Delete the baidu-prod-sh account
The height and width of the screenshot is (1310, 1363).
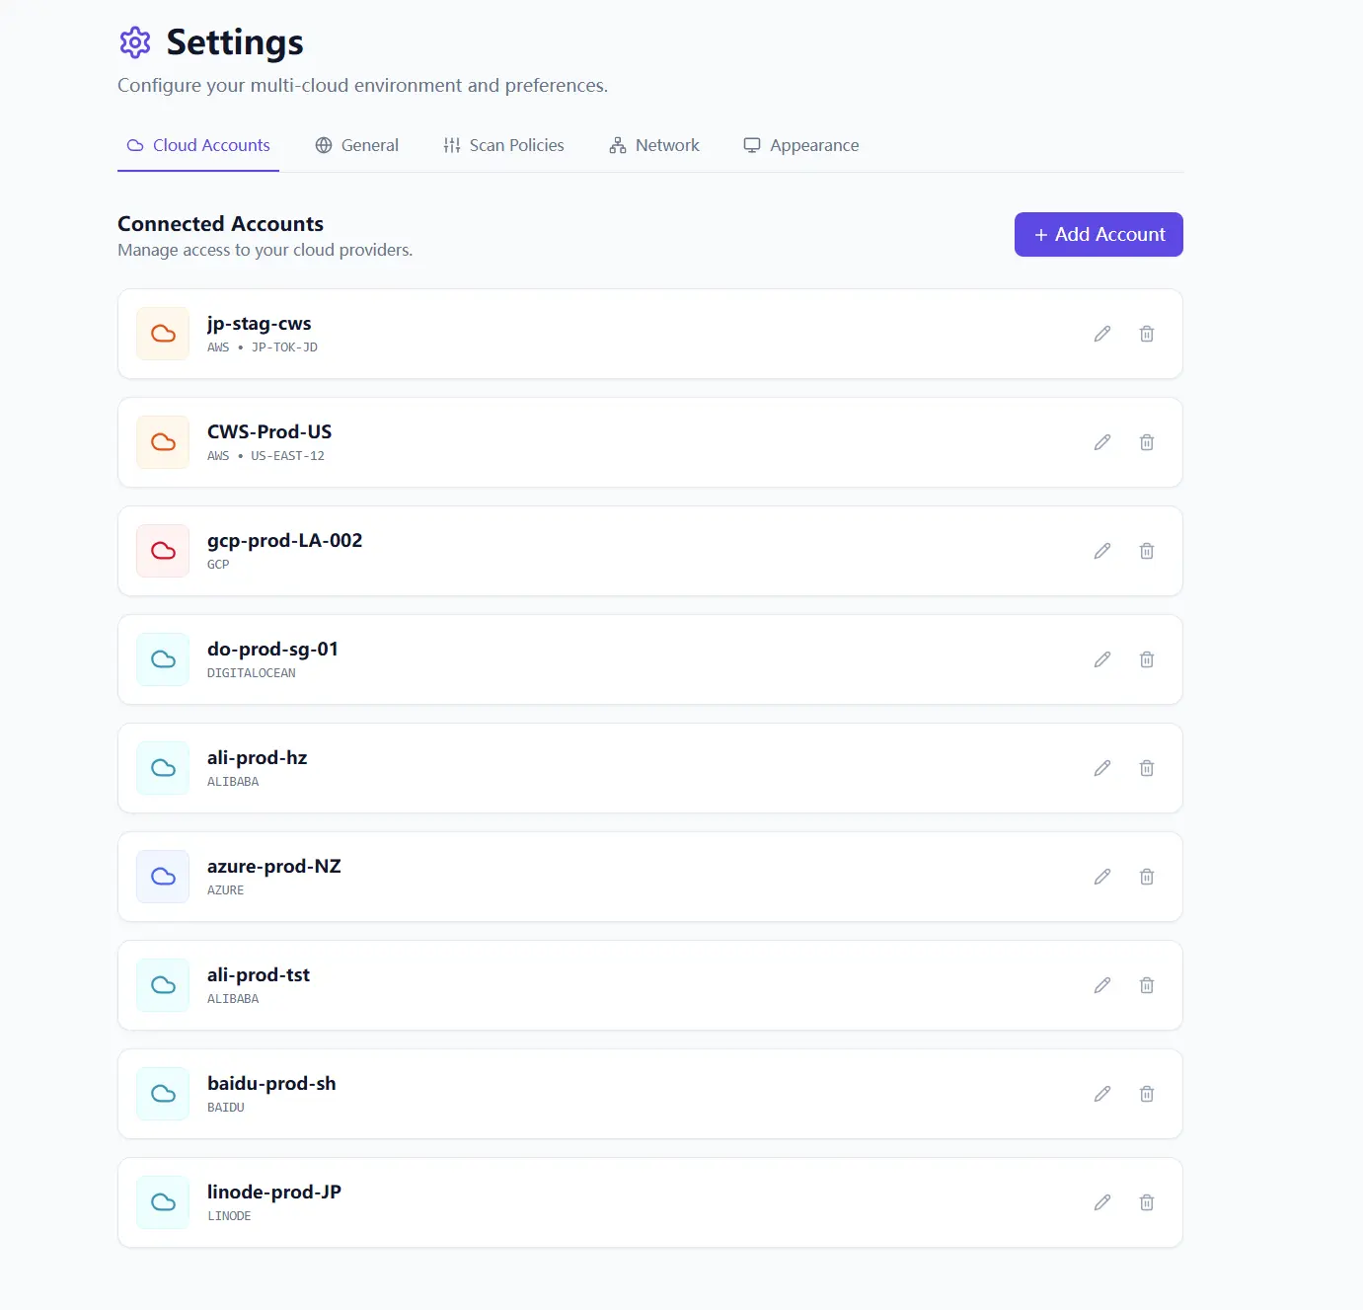point(1147,1094)
